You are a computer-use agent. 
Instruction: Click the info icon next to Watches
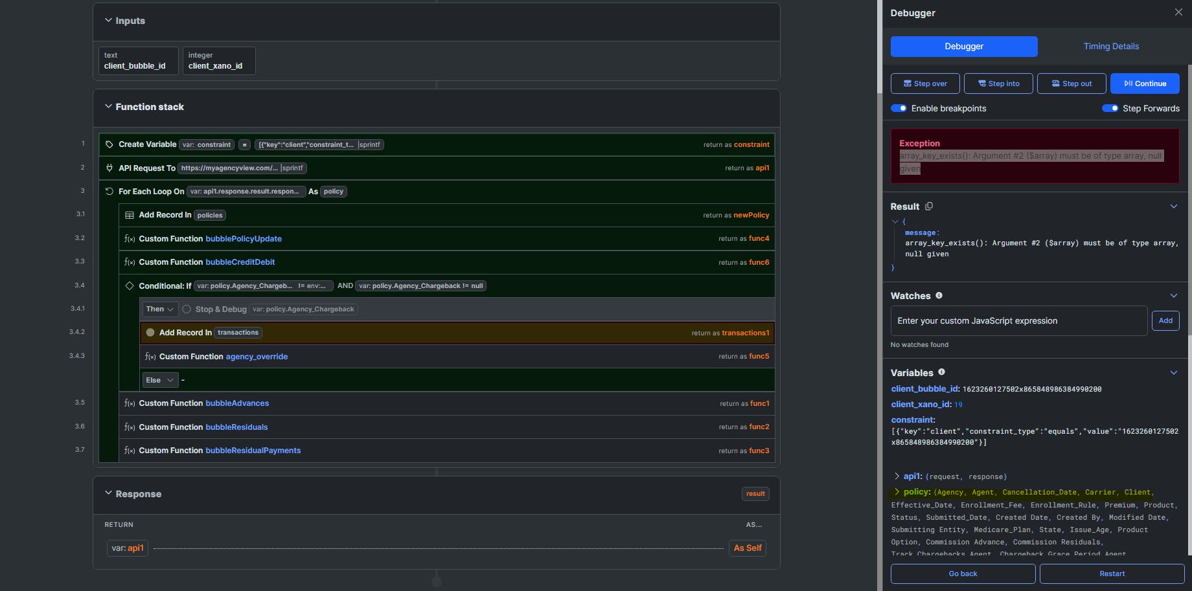click(939, 295)
